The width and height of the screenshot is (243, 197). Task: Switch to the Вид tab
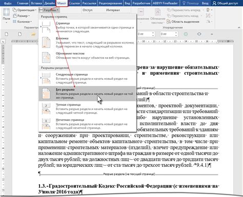(x=127, y=3)
